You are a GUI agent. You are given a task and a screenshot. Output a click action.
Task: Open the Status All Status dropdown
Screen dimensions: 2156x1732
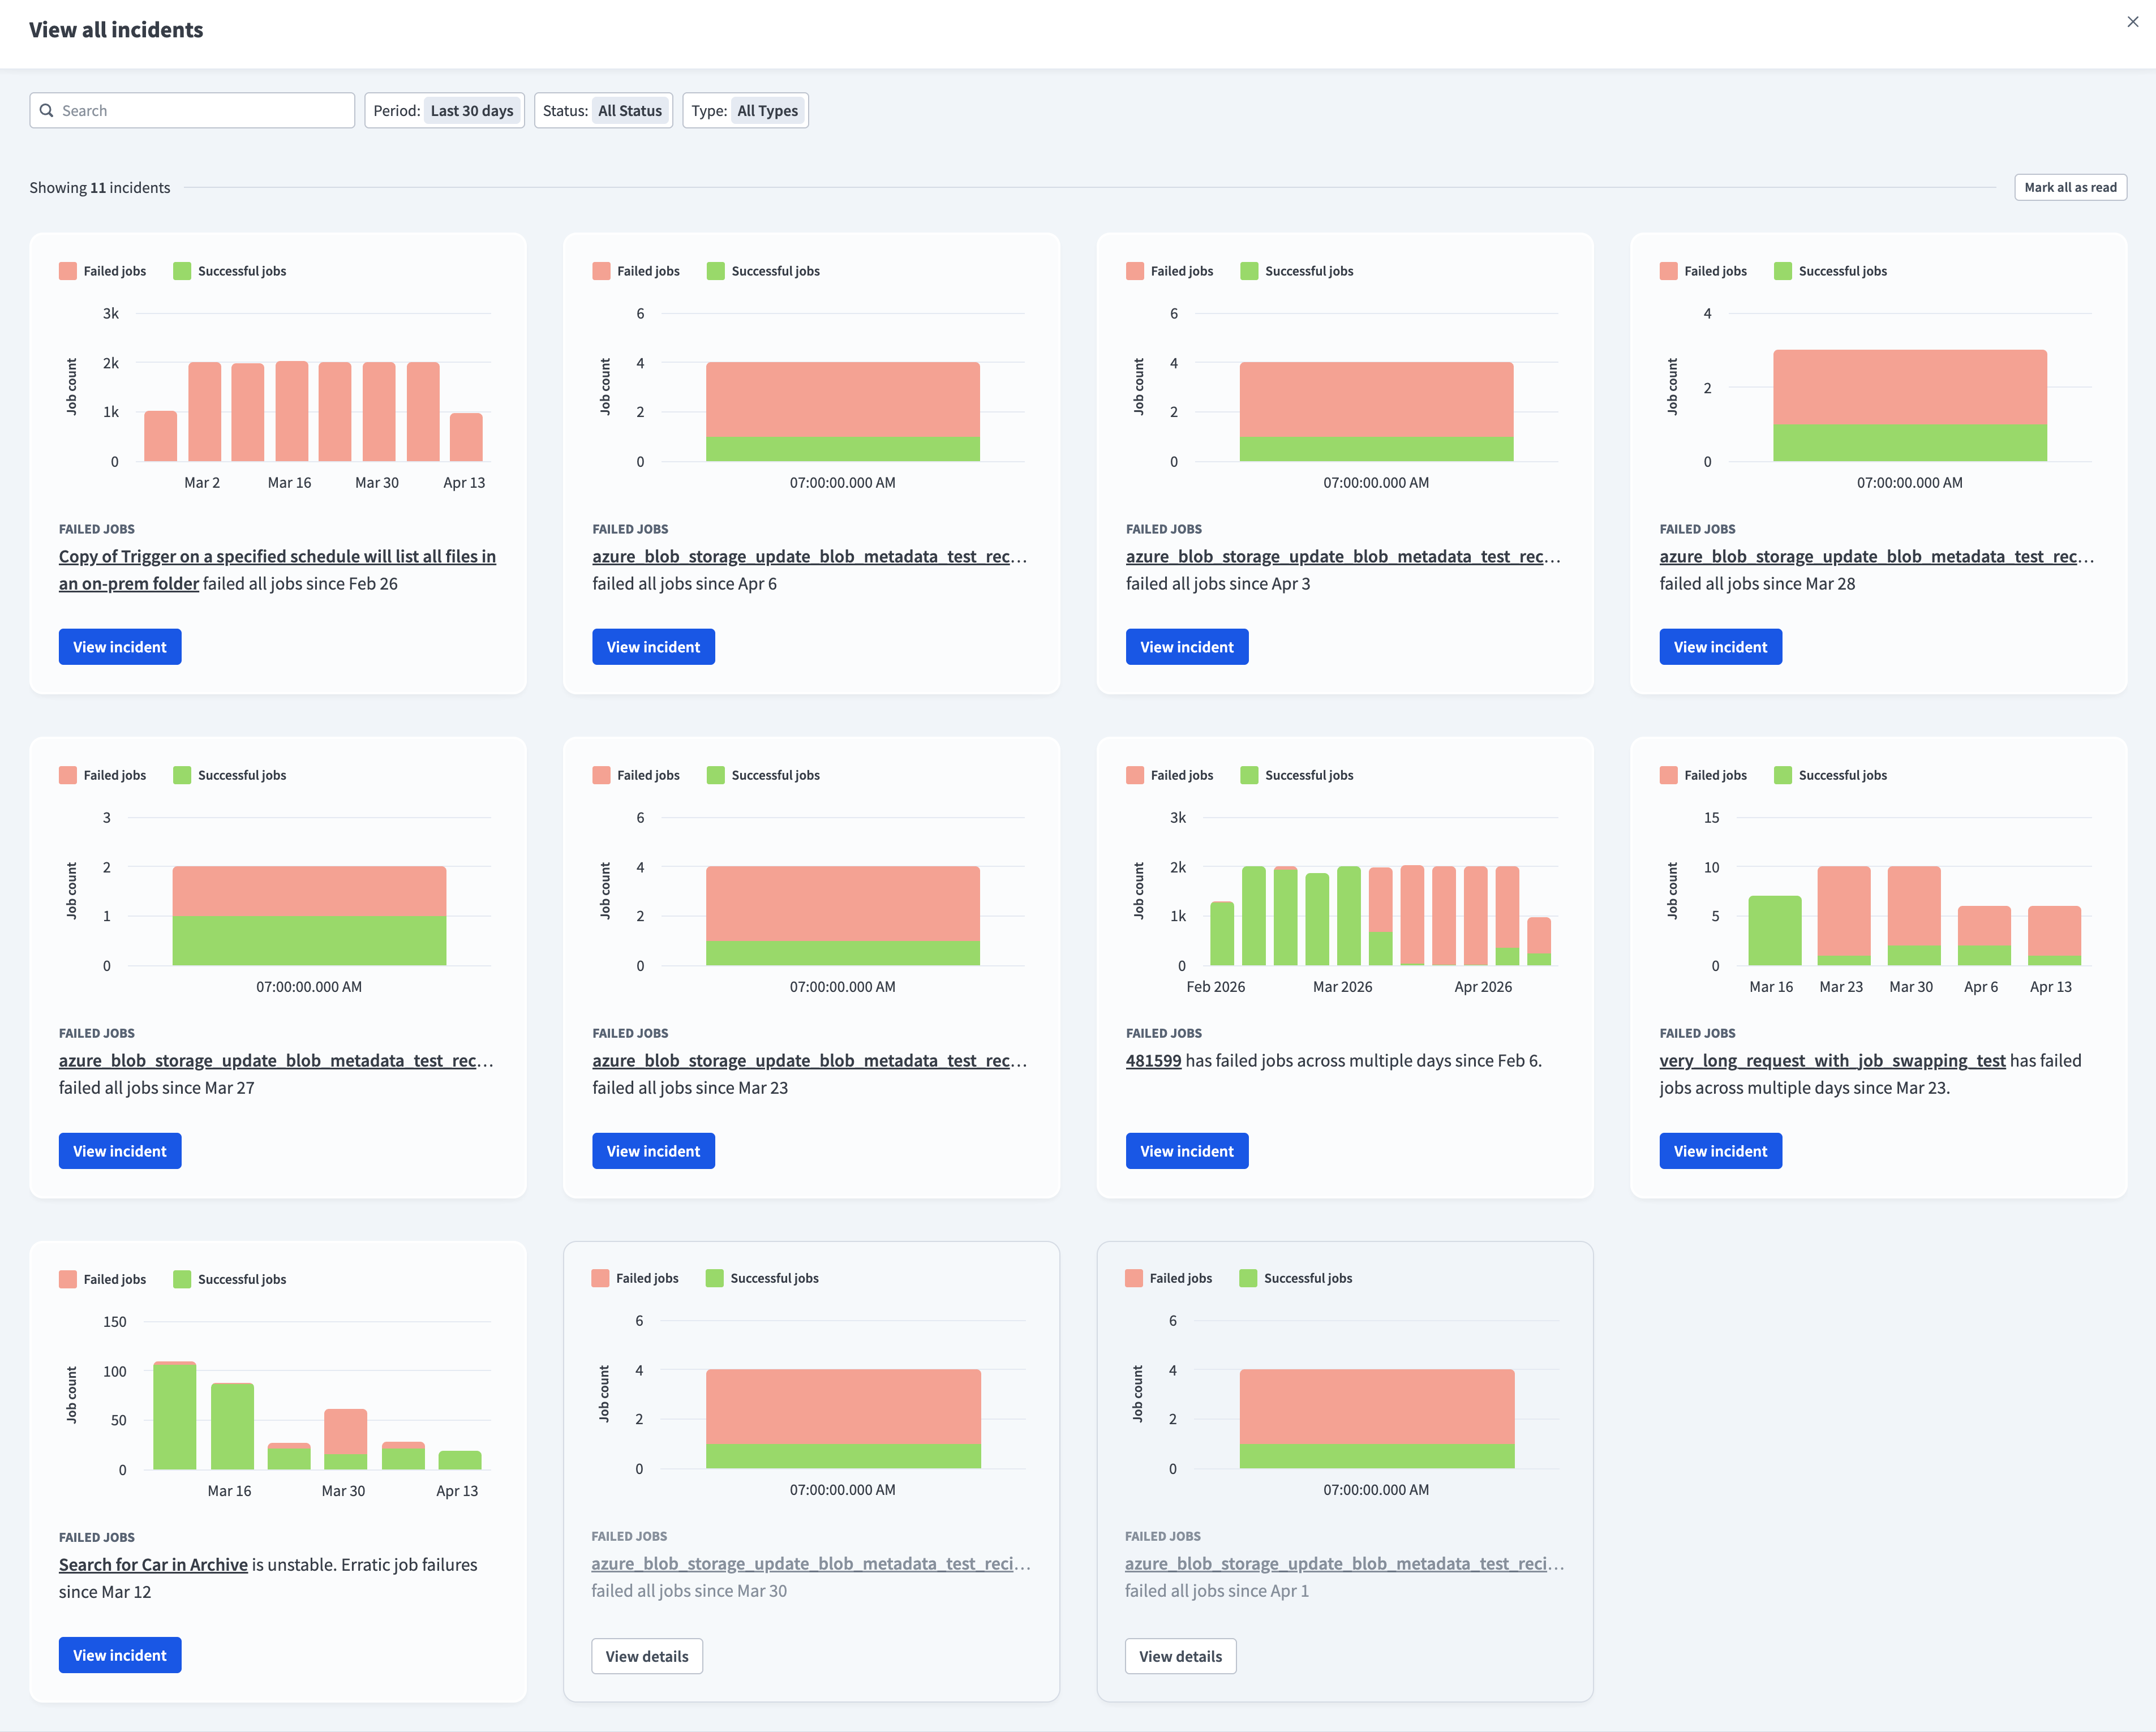tap(603, 111)
